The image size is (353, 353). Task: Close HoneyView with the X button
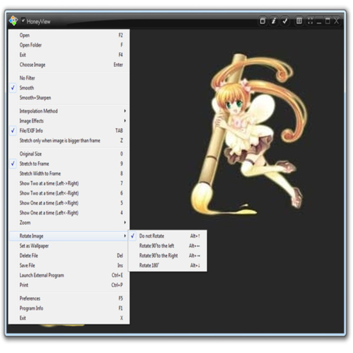click(337, 21)
